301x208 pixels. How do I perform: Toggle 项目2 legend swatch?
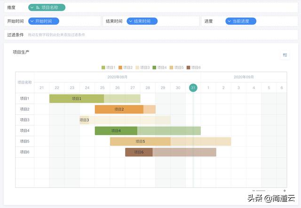[120, 67]
